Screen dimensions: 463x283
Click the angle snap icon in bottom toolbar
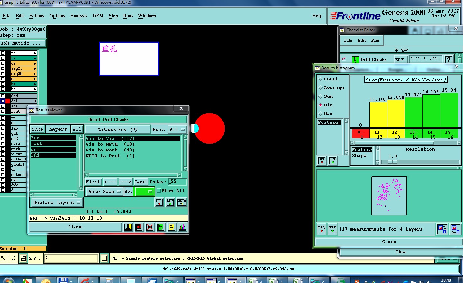(13, 258)
